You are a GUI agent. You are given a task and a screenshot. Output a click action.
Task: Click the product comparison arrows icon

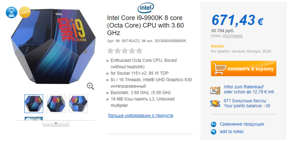click(x=214, y=124)
